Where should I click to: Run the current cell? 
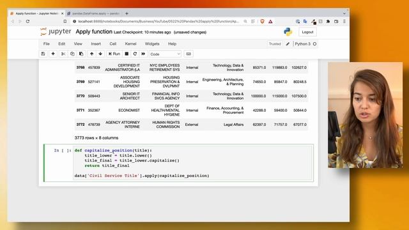(114, 54)
